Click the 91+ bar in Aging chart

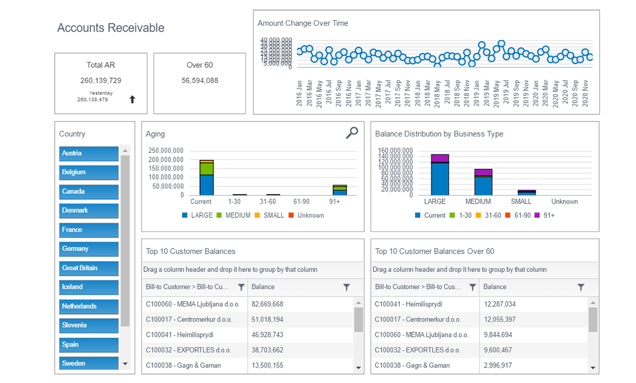point(340,190)
